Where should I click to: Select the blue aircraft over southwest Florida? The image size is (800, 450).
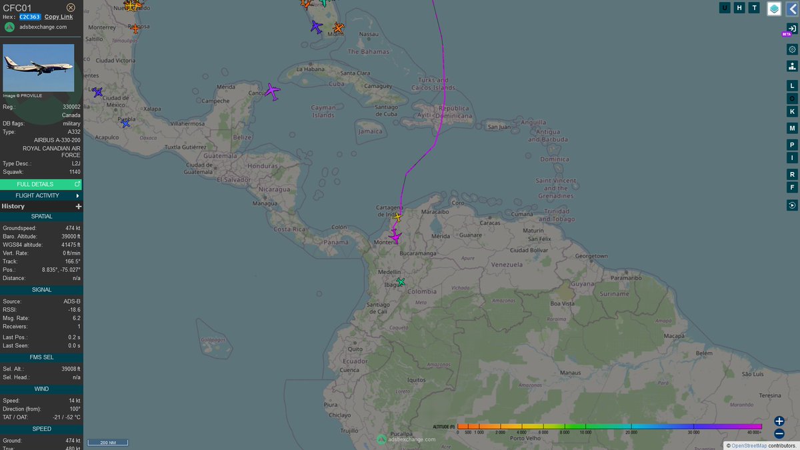(316, 27)
